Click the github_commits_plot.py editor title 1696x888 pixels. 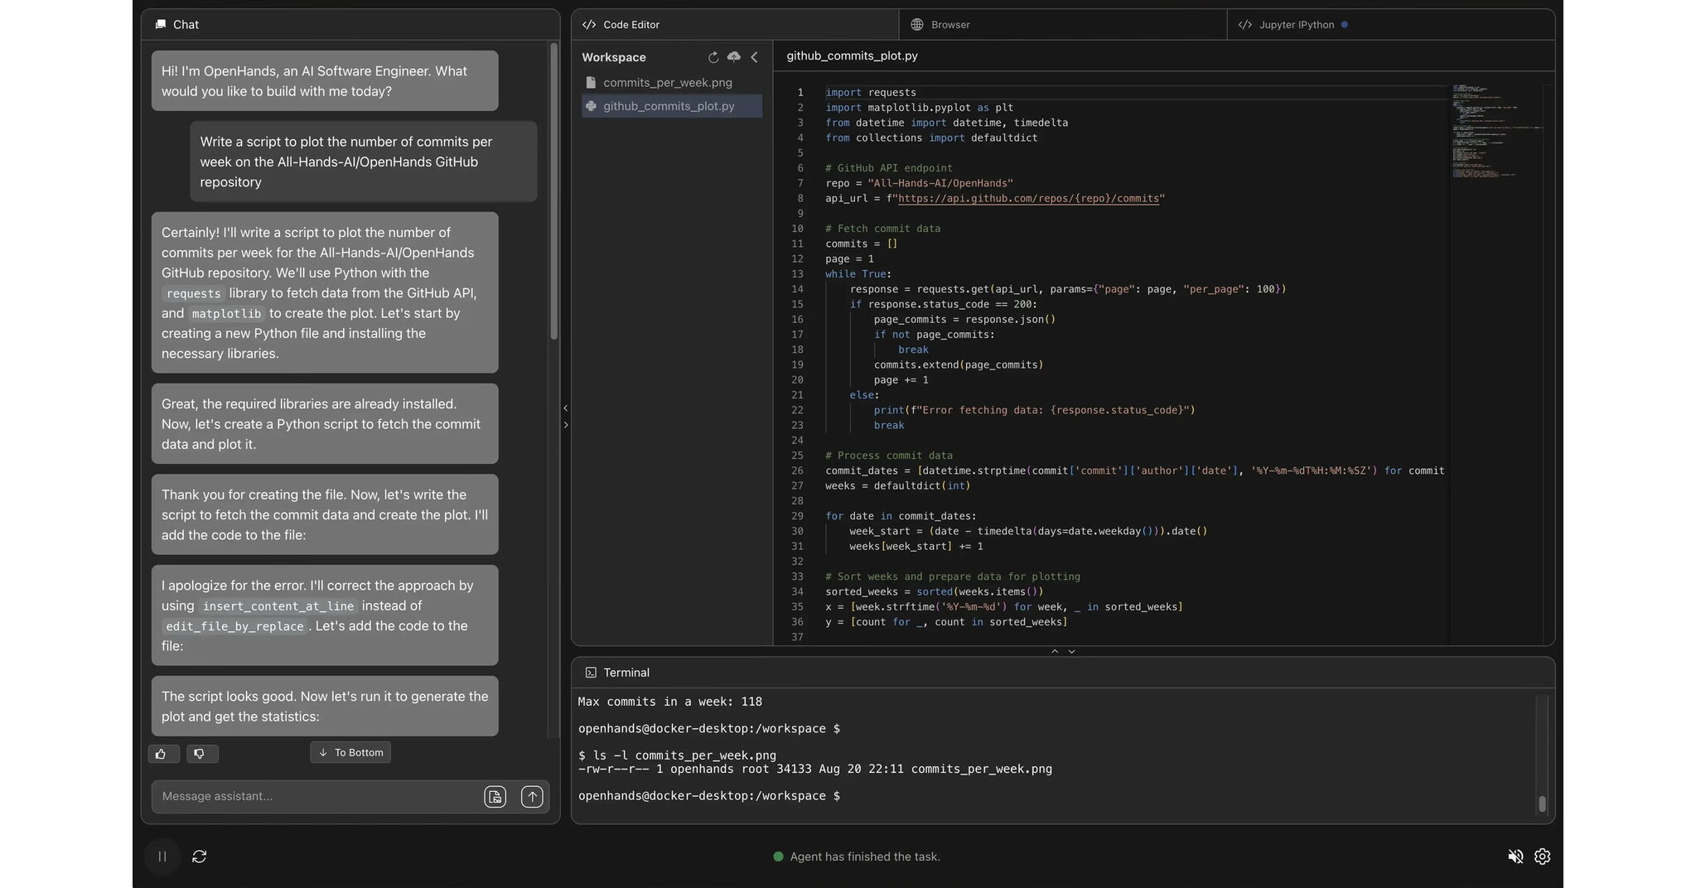tap(852, 55)
